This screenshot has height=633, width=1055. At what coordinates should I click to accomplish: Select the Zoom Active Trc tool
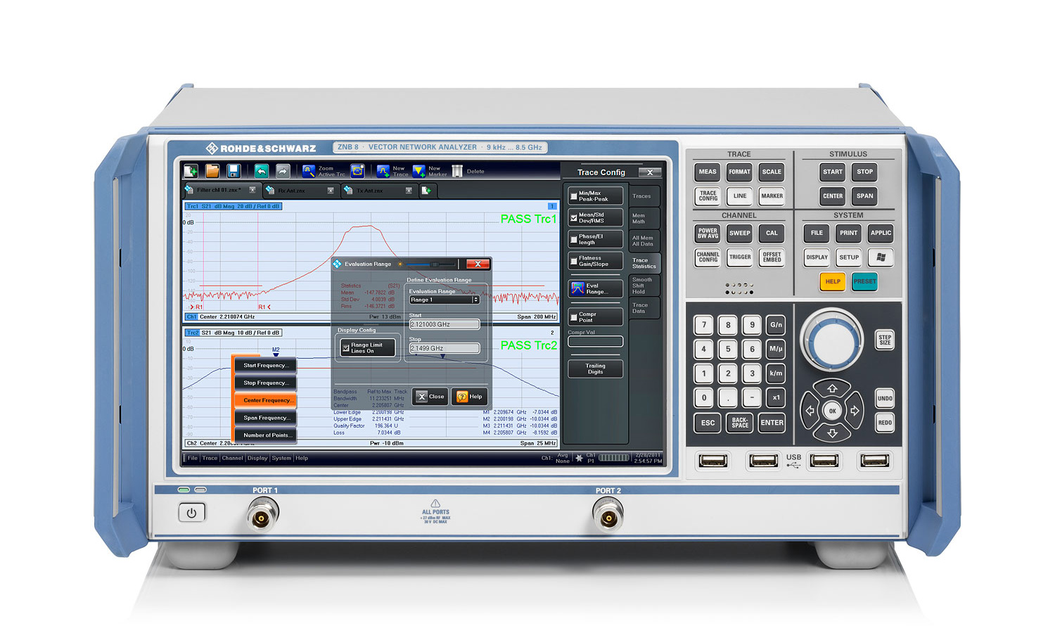point(324,171)
